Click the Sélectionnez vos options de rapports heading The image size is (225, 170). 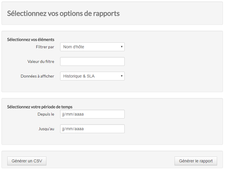click(x=63, y=13)
